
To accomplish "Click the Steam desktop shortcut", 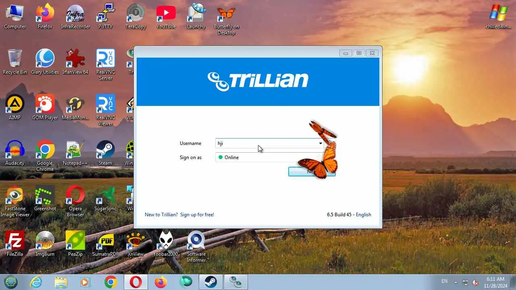I will pos(105,153).
